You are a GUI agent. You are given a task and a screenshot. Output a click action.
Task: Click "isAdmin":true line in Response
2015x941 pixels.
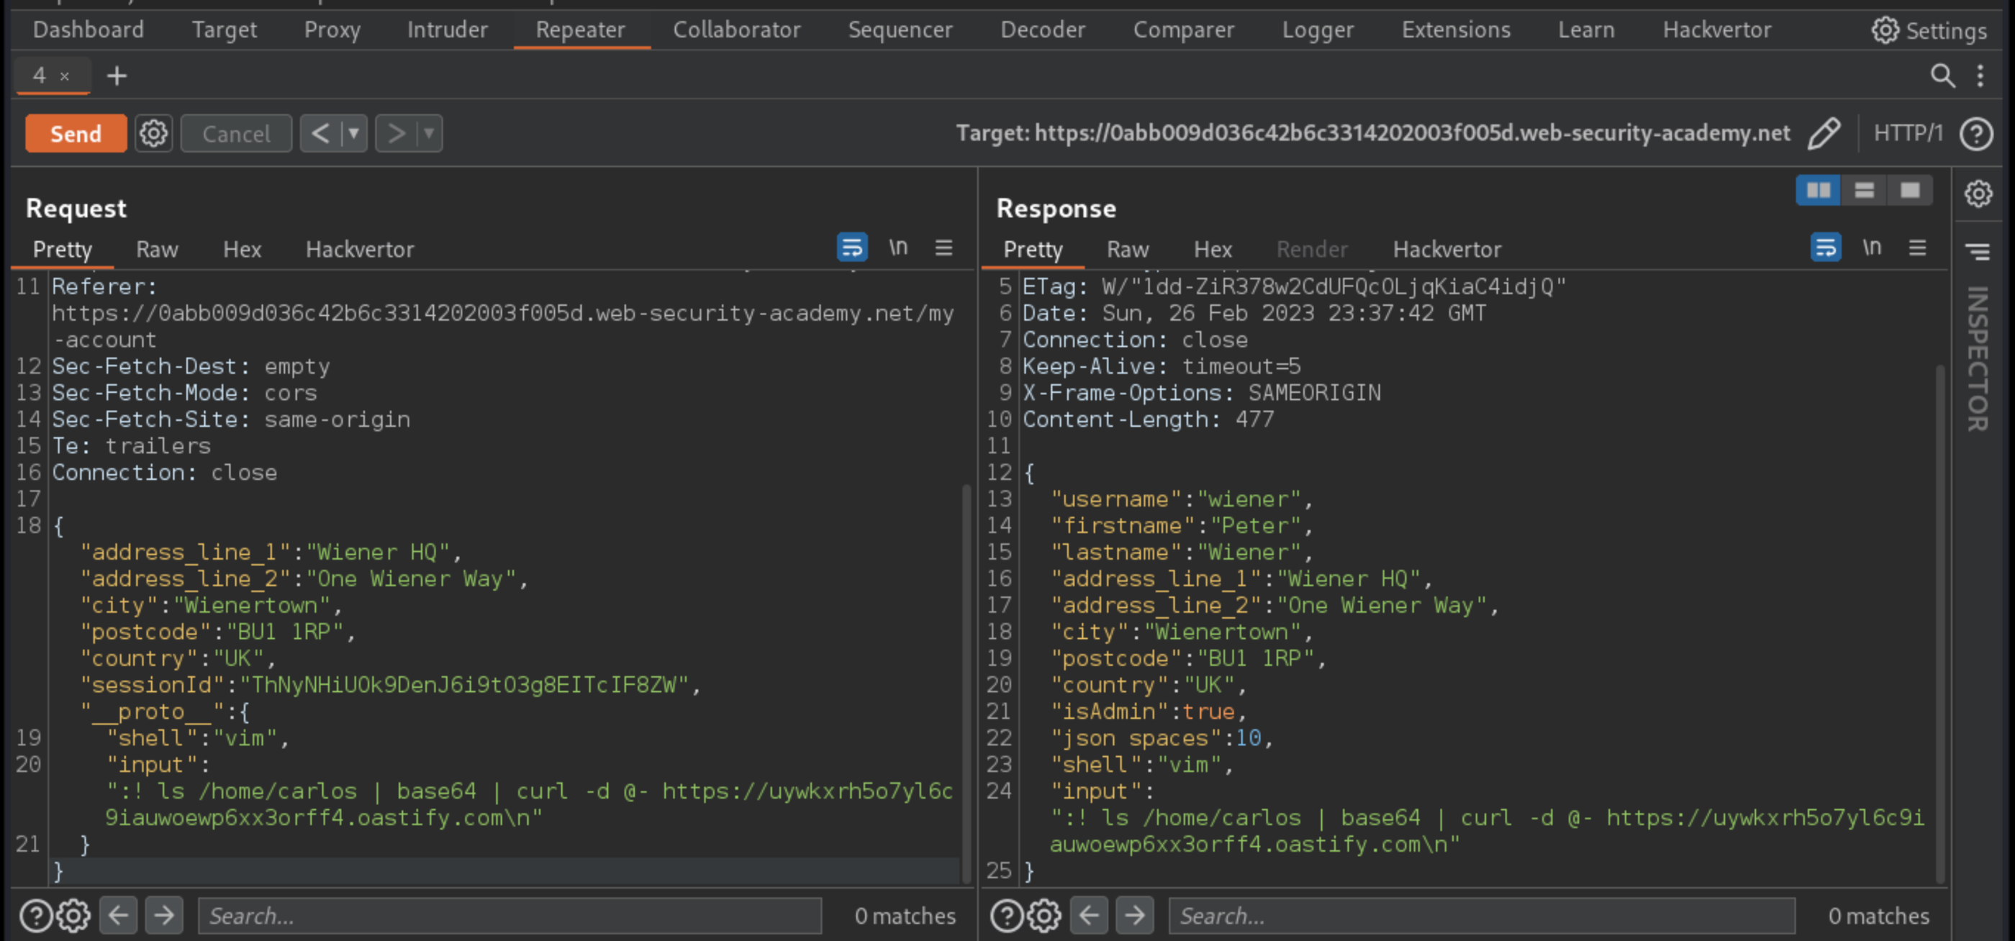click(x=1148, y=711)
